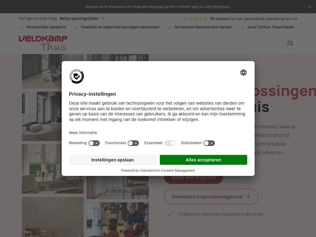Click Alles accepteren button
Viewport: 316px width, 237px height.
(203, 160)
